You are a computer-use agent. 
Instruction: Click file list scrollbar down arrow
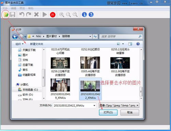tap(141, 98)
